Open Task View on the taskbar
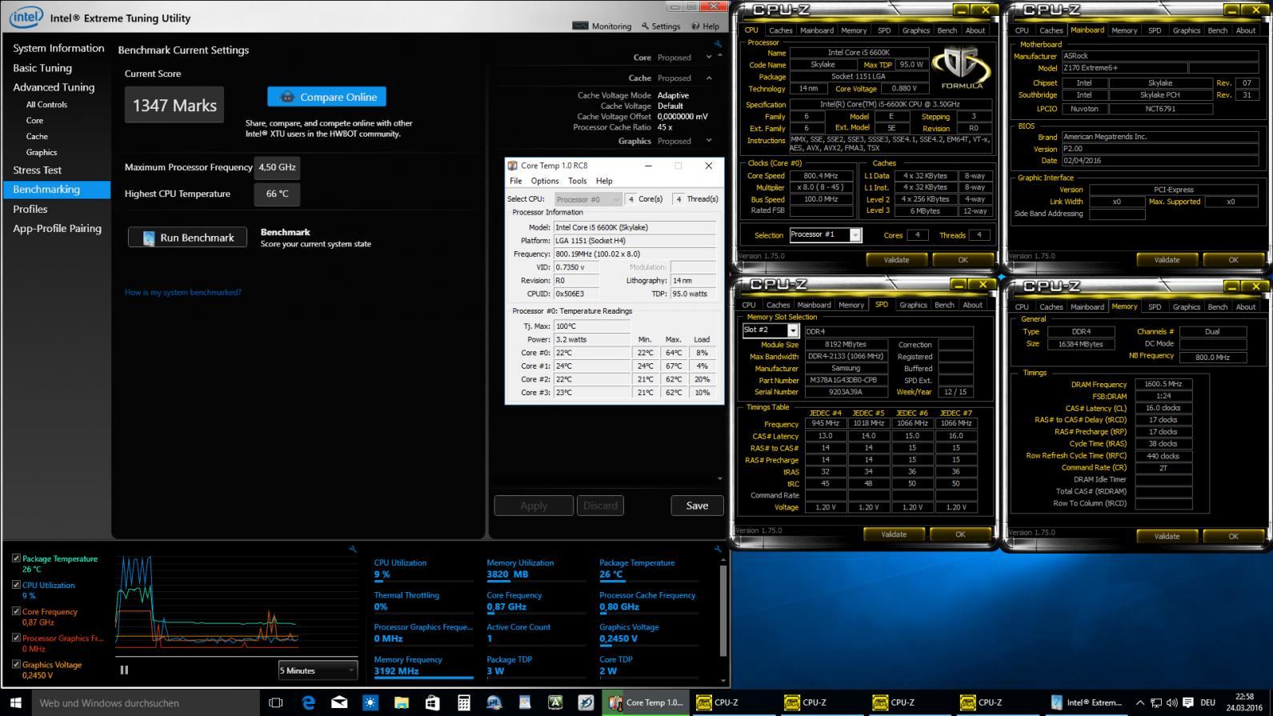This screenshot has width=1273, height=716. [276, 702]
